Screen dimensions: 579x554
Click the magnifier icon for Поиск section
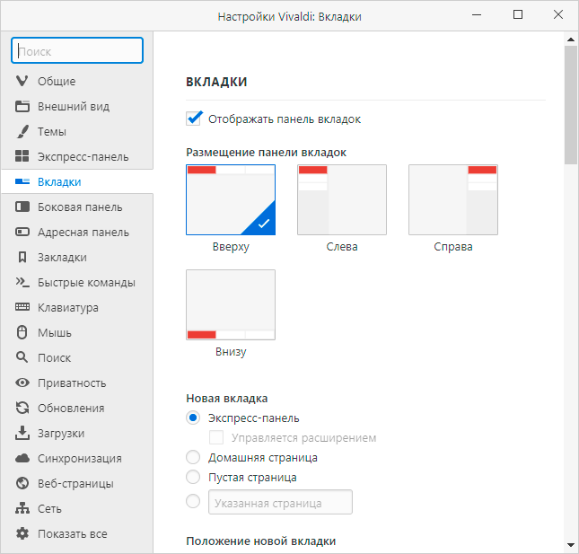tap(22, 357)
